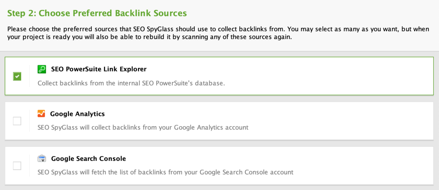Screen dimensions: 439x190
Task: Enable the Google Analytics source checkbox
Action: [17, 121]
